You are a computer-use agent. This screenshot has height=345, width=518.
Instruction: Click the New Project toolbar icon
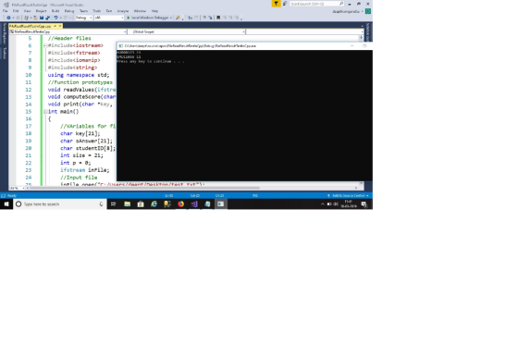(27, 18)
